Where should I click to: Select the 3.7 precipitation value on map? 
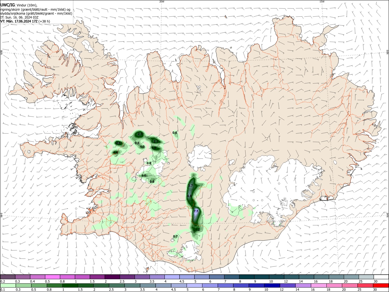point(191,186)
